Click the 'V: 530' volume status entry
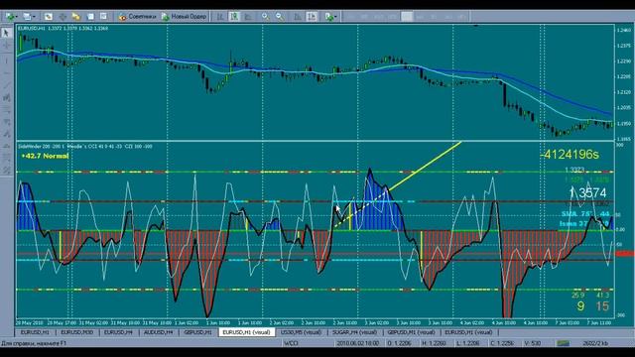The image size is (635, 357). [x=533, y=343]
